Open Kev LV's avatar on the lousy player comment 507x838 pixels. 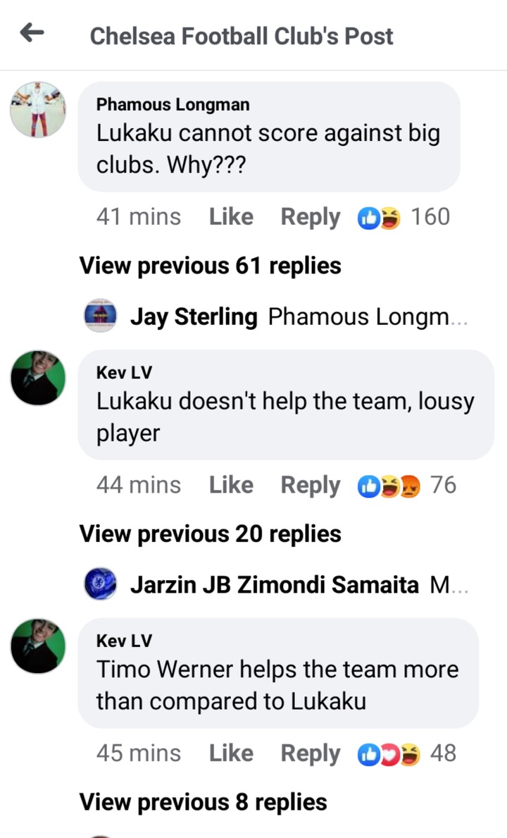coord(38,378)
